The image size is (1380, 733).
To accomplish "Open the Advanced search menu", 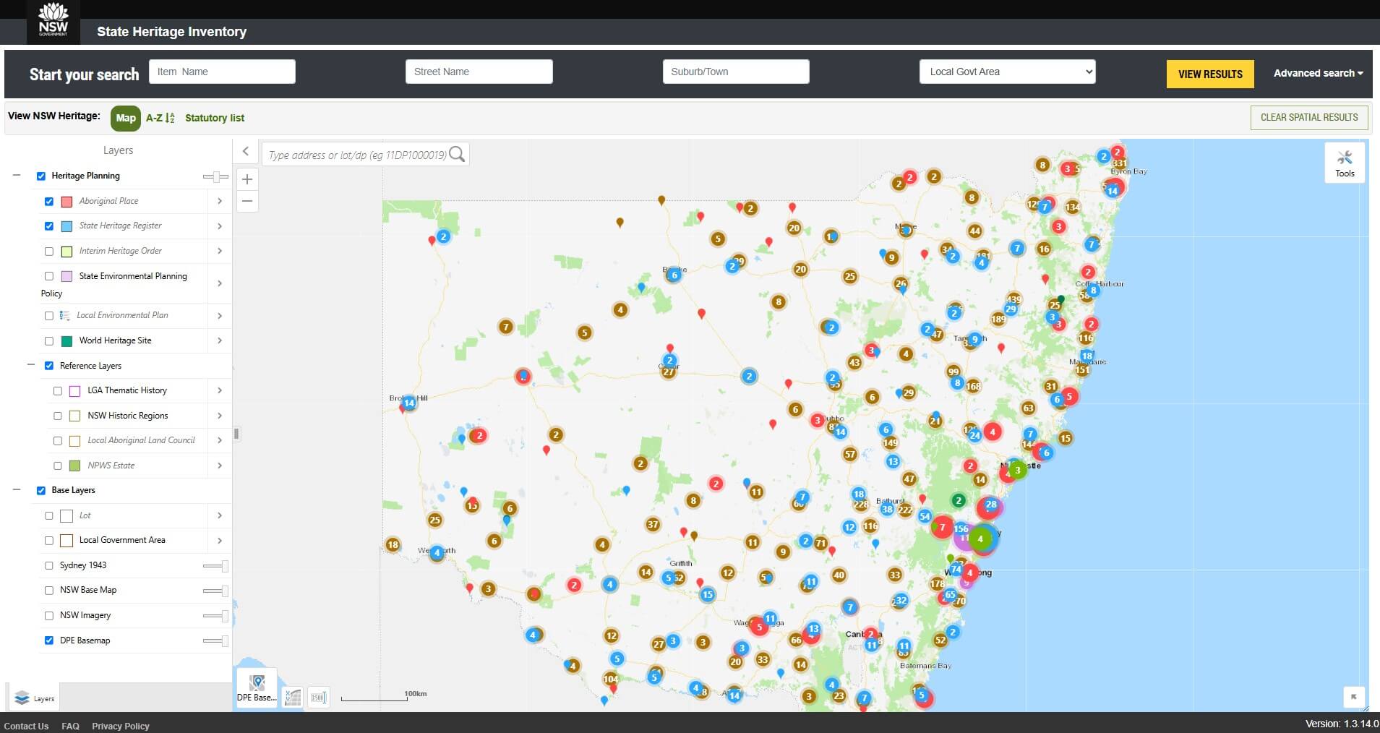I will pos(1318,73).
